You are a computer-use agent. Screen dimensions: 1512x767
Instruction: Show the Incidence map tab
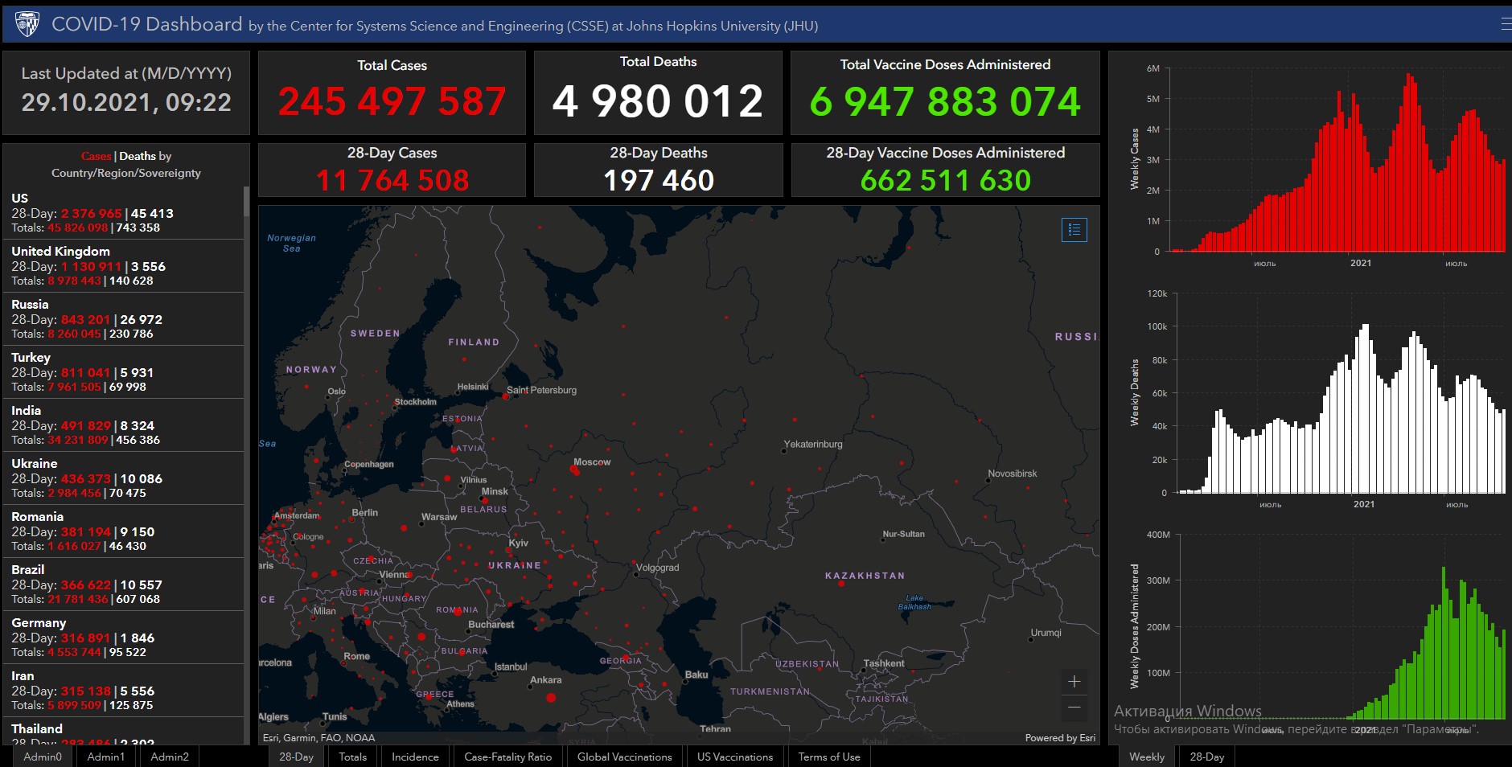[415, 757]
